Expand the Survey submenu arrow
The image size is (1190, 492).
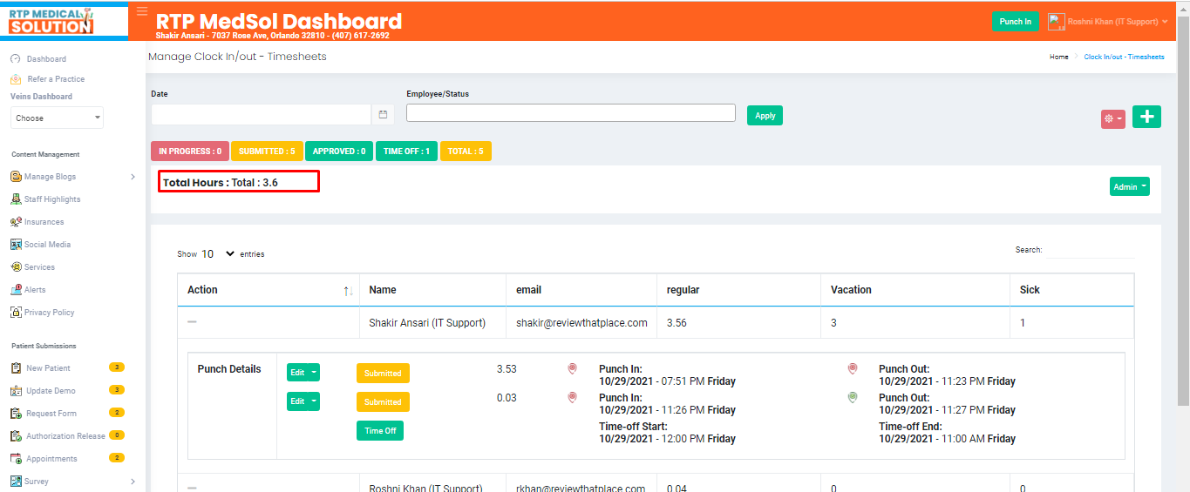[x=133, y=482]
